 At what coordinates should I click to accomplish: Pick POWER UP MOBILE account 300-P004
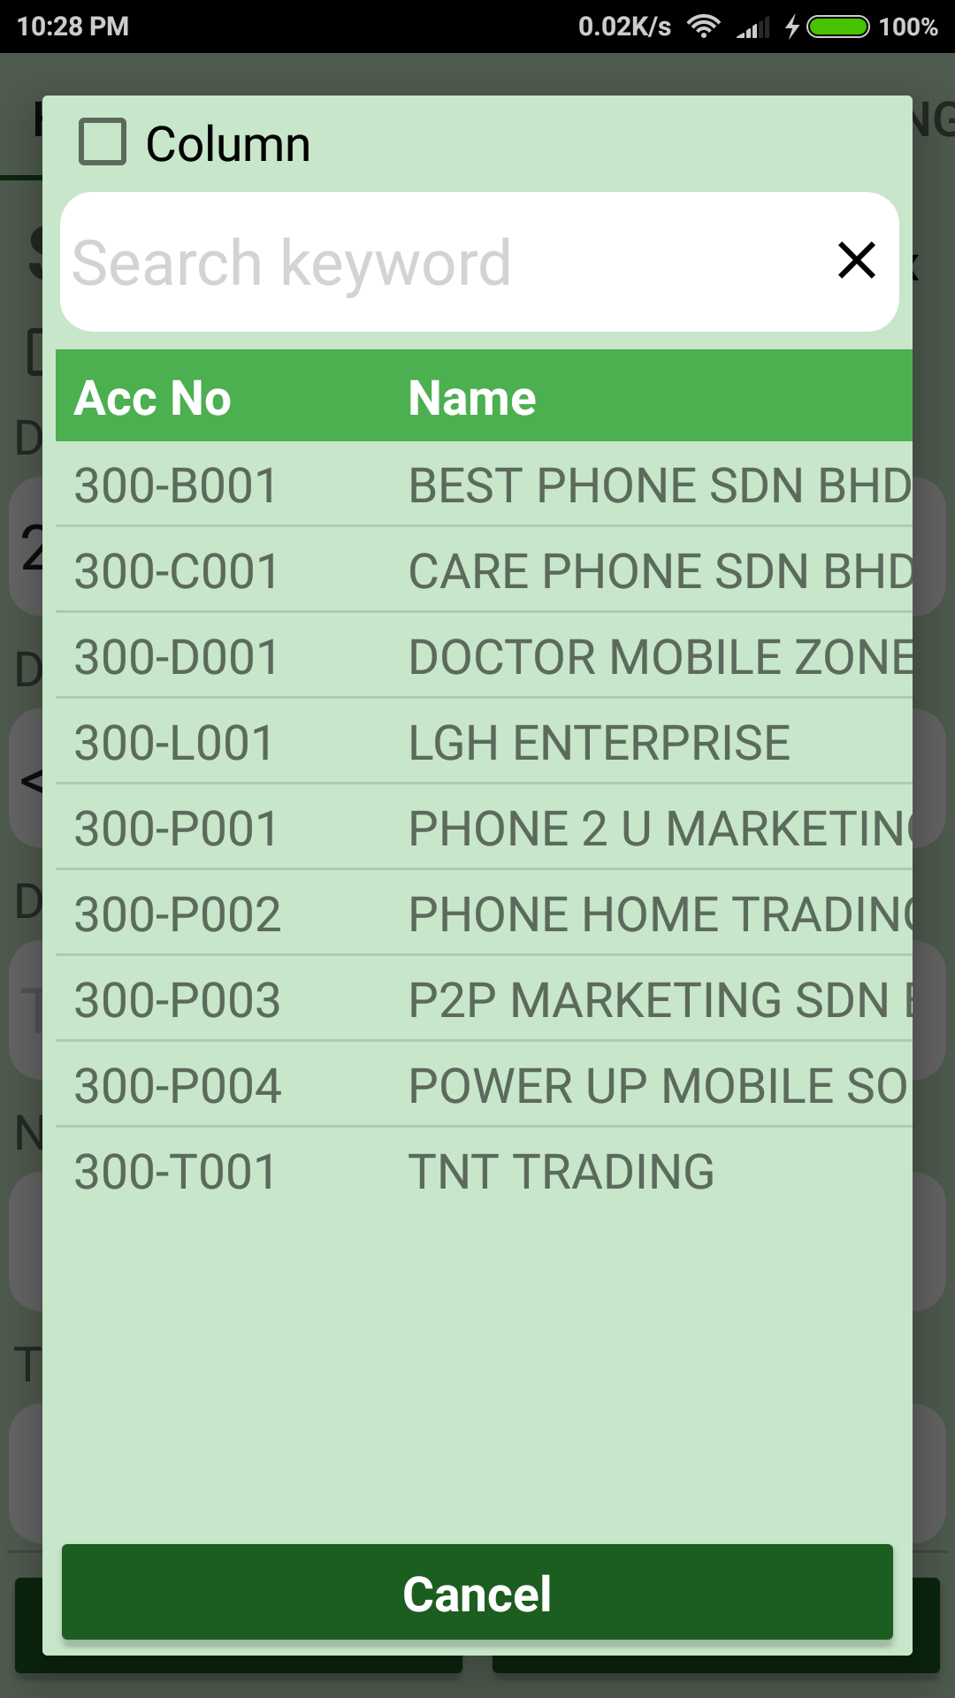click(484, 1086)
